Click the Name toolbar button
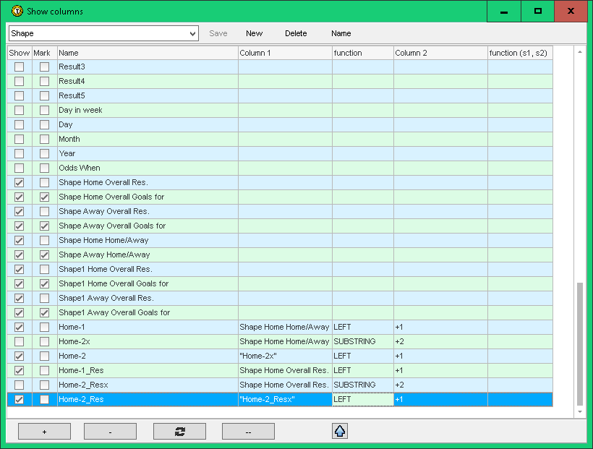593x449 pixels. pyautogui.click(x=341, y=33)
